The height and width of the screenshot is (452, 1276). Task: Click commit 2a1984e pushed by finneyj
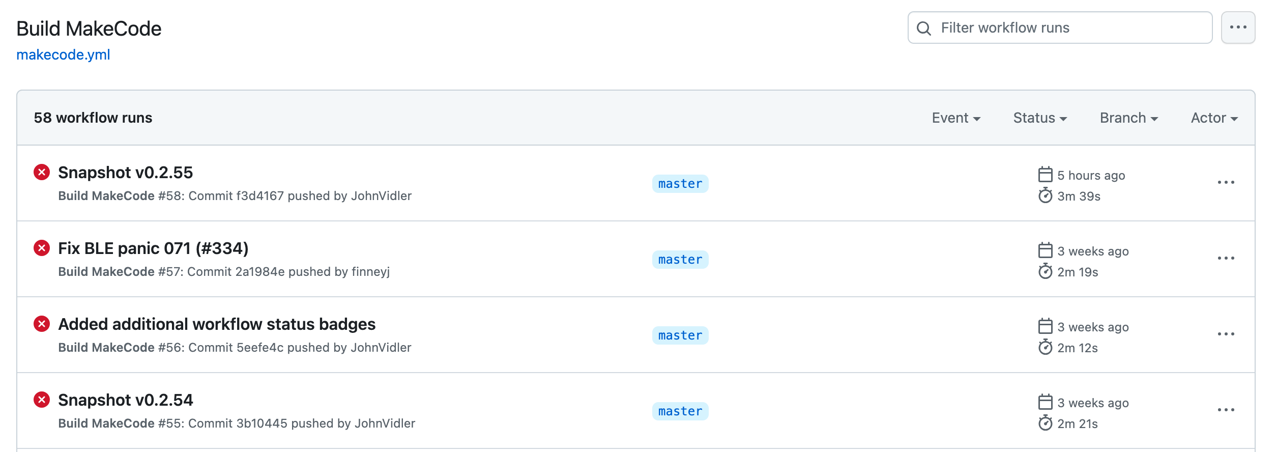(x=260, y=272)
